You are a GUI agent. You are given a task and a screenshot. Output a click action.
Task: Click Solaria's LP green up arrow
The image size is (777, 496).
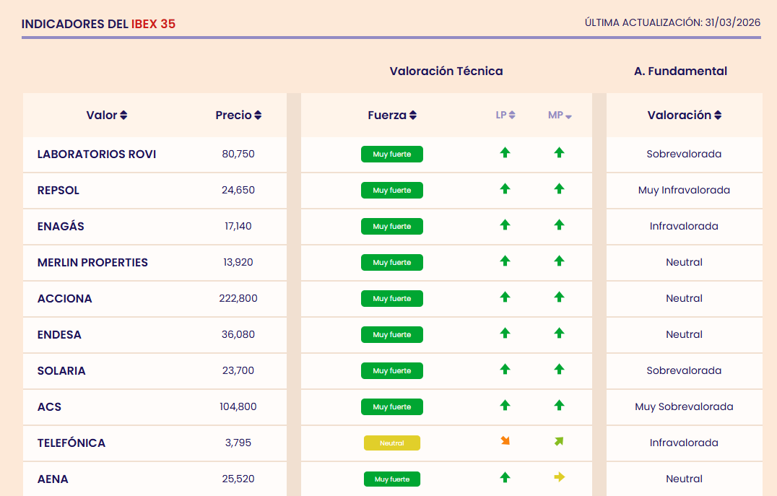coord(505,369)
